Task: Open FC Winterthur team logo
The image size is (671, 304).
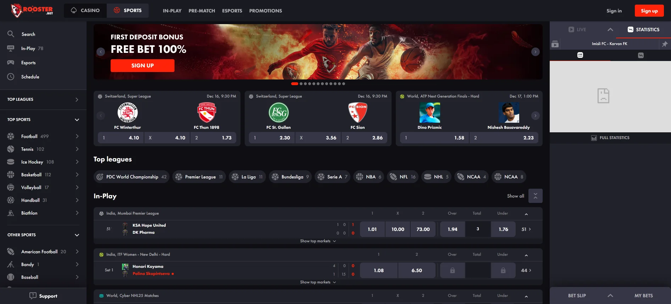Action: coord(128,112)
